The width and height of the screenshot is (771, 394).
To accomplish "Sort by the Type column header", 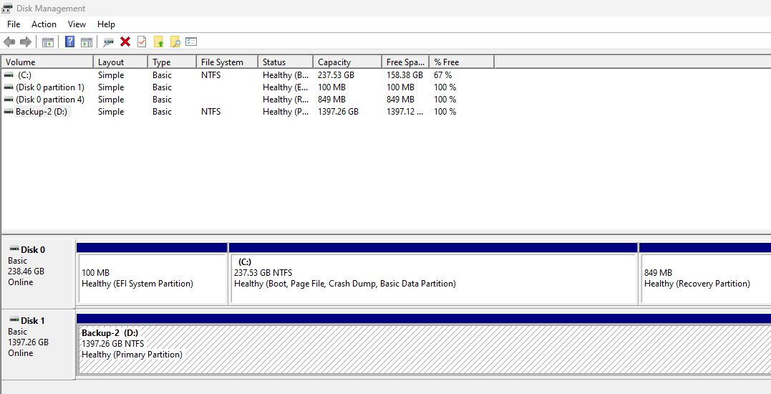I will (x=172, y=62).
